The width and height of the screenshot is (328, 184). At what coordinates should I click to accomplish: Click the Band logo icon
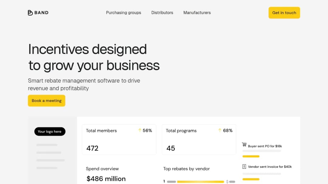point(30,13)
